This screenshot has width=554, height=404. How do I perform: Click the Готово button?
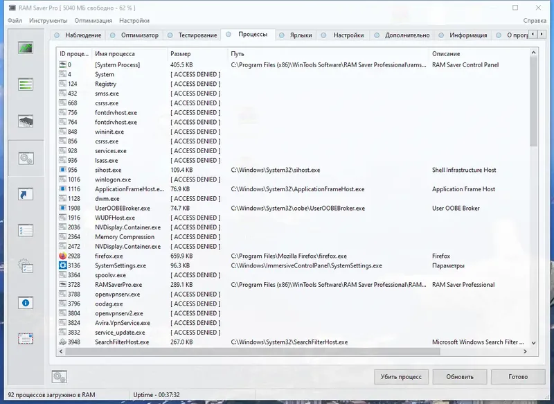(x=518, y=376)
